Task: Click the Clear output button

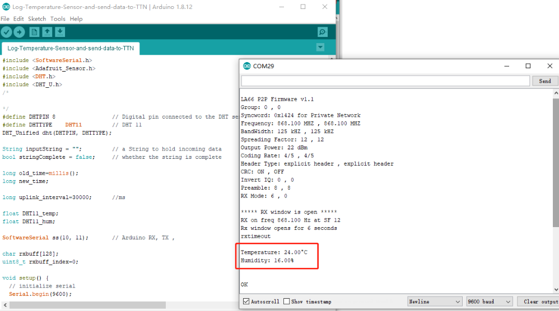Action: [539, 301]
